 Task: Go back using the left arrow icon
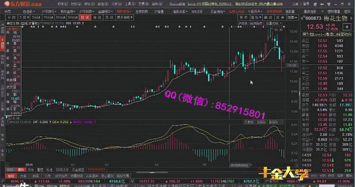(x=322, y=4)
